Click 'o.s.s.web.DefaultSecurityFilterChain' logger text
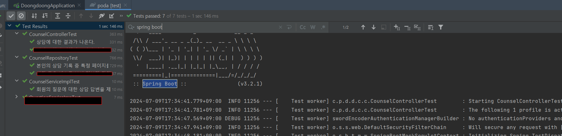The image size is (562, 136). (x=389, y=127)
